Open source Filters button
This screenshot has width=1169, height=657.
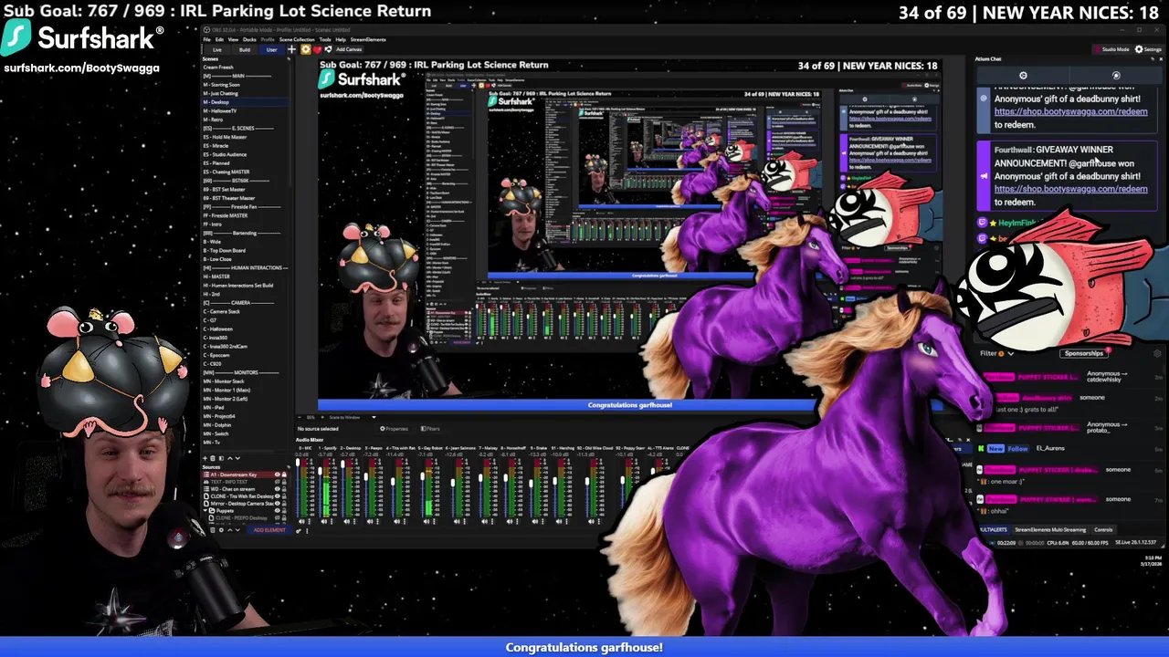coord(430,429)
